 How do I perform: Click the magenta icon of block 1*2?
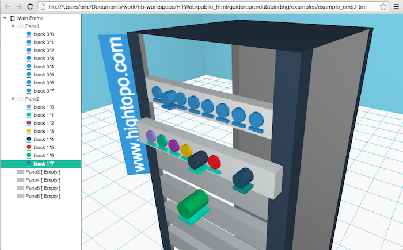coord(29,123)
